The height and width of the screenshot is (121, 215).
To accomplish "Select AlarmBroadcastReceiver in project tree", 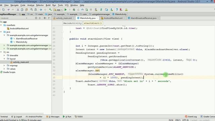I will pos(27,39).
